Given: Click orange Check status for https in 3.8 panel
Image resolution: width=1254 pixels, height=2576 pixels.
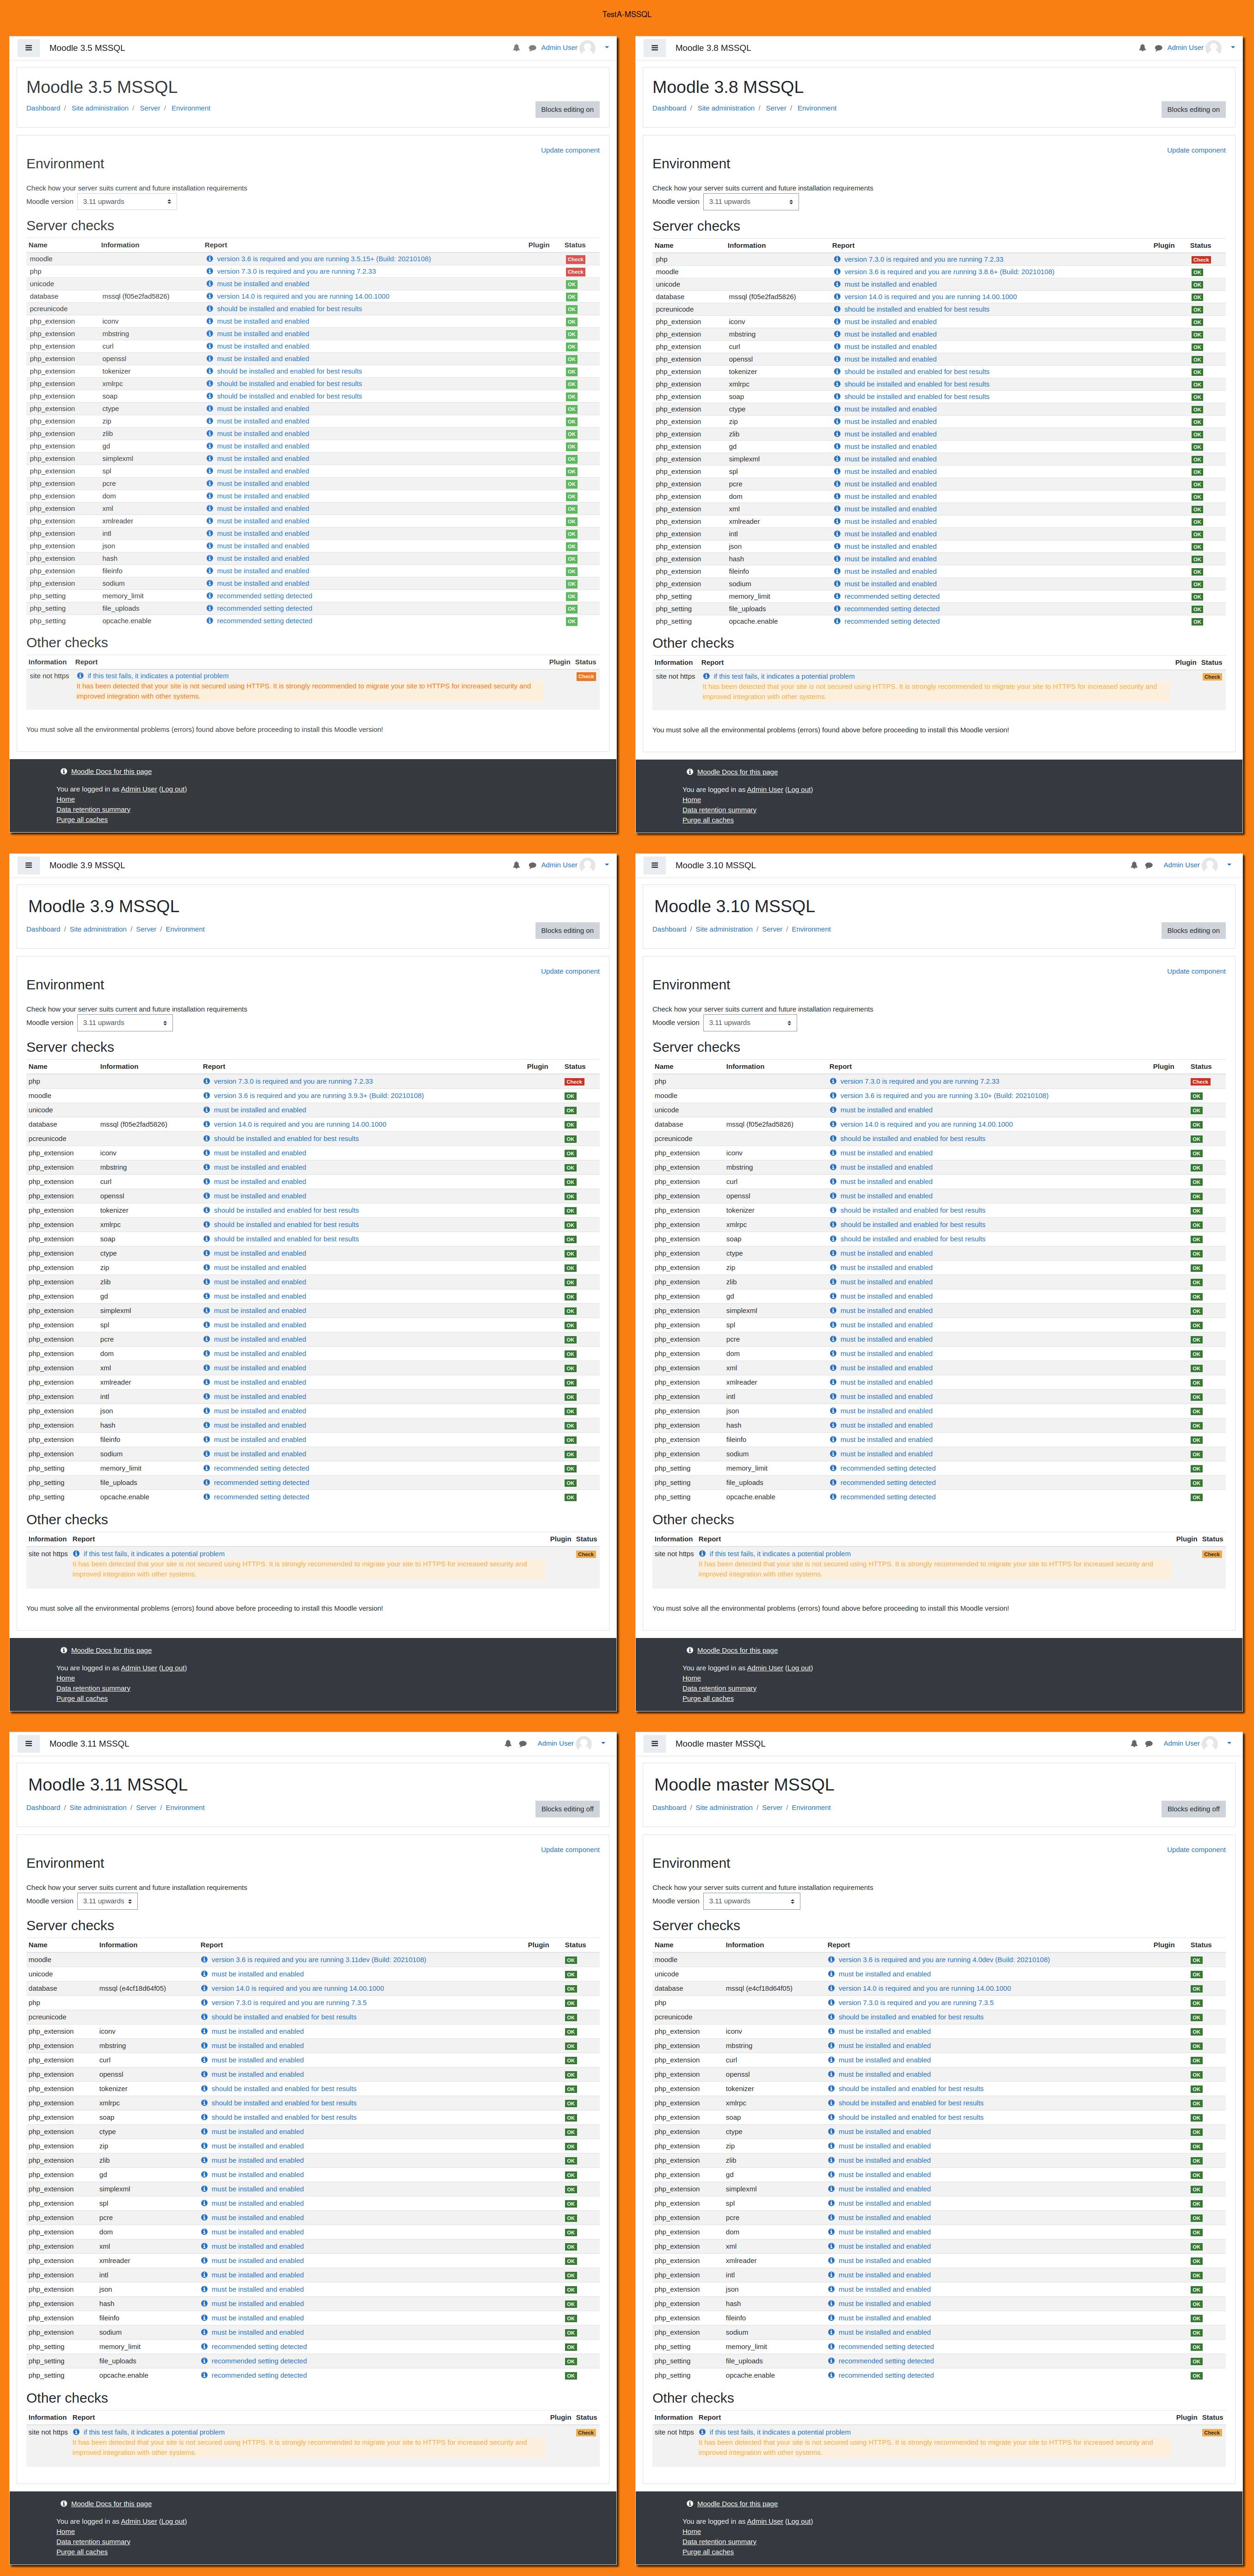Looking at the screenshot, I should (1212, 677).
